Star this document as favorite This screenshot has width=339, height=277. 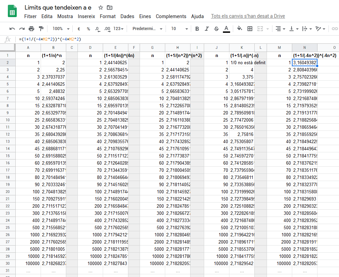pyautogui.click(x=100, y=8)
